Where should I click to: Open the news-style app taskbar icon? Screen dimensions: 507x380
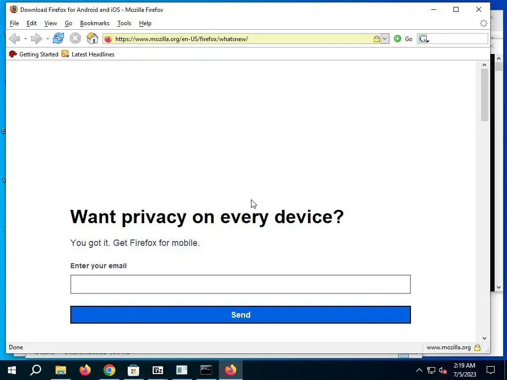coord(182,370)
